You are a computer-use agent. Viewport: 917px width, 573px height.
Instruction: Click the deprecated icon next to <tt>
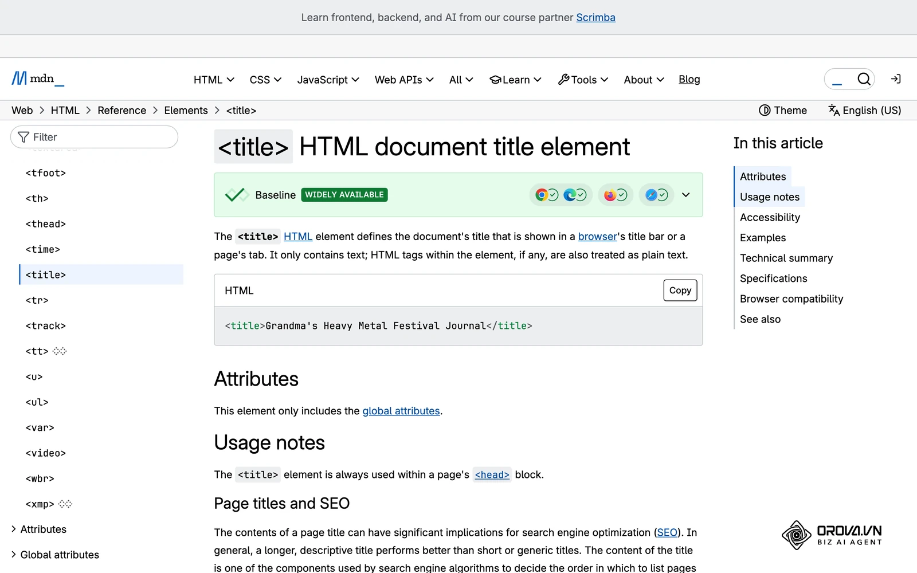(x=60, y=351)
